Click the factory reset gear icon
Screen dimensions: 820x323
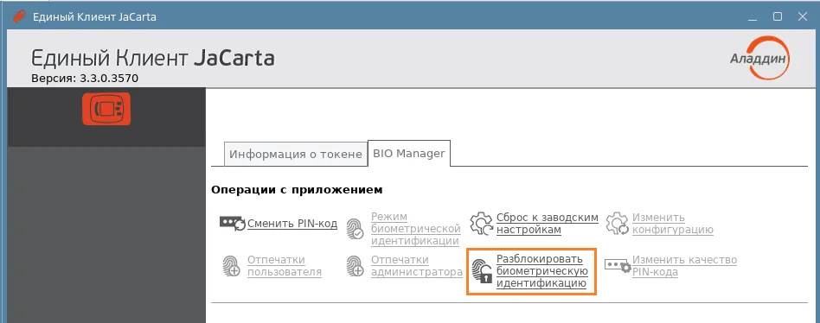pos(481,224)
